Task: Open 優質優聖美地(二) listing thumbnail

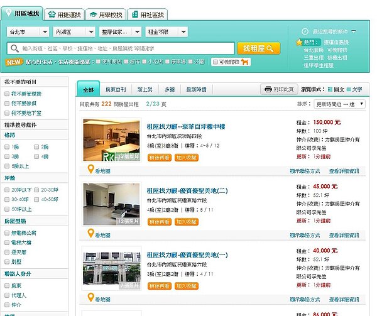Action: coord(111,204)
